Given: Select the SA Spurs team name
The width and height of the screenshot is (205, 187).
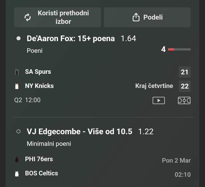Looking at the screenshot, I should click(x=38, y=72).
